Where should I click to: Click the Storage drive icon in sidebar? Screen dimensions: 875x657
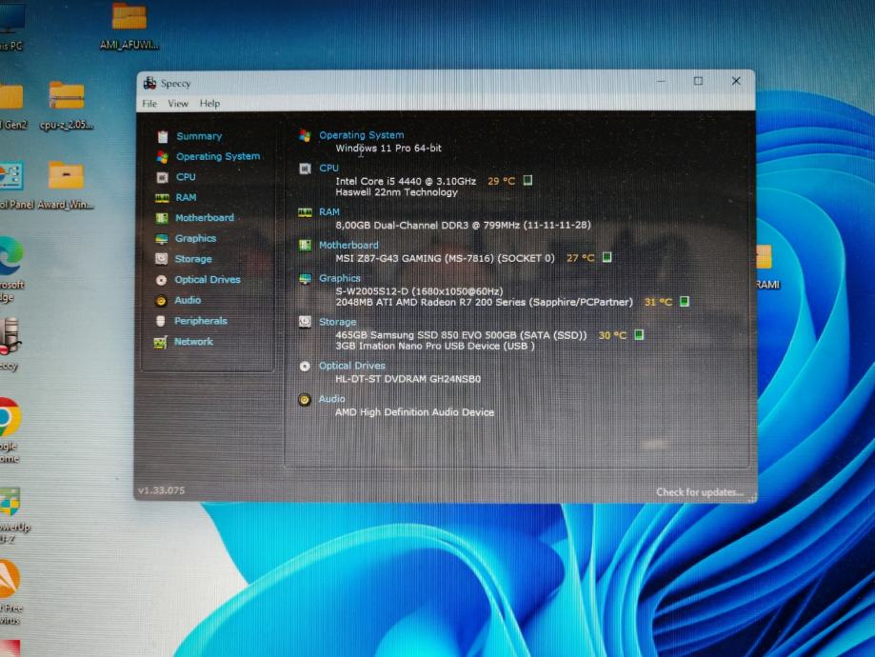161,259
